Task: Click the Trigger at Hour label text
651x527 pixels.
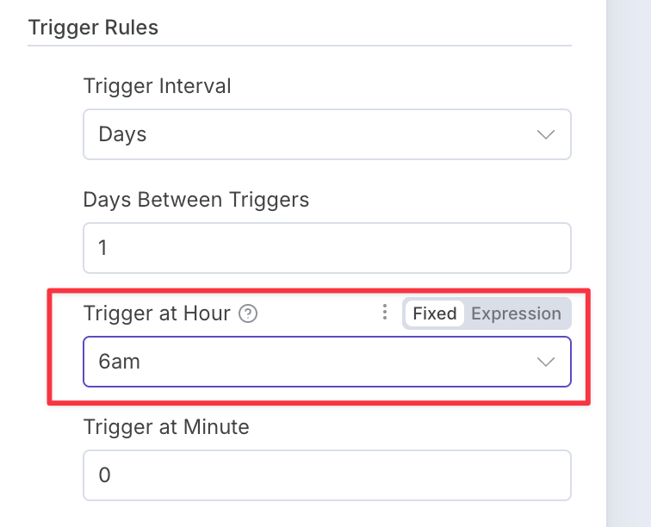Action: click(157, 313)
